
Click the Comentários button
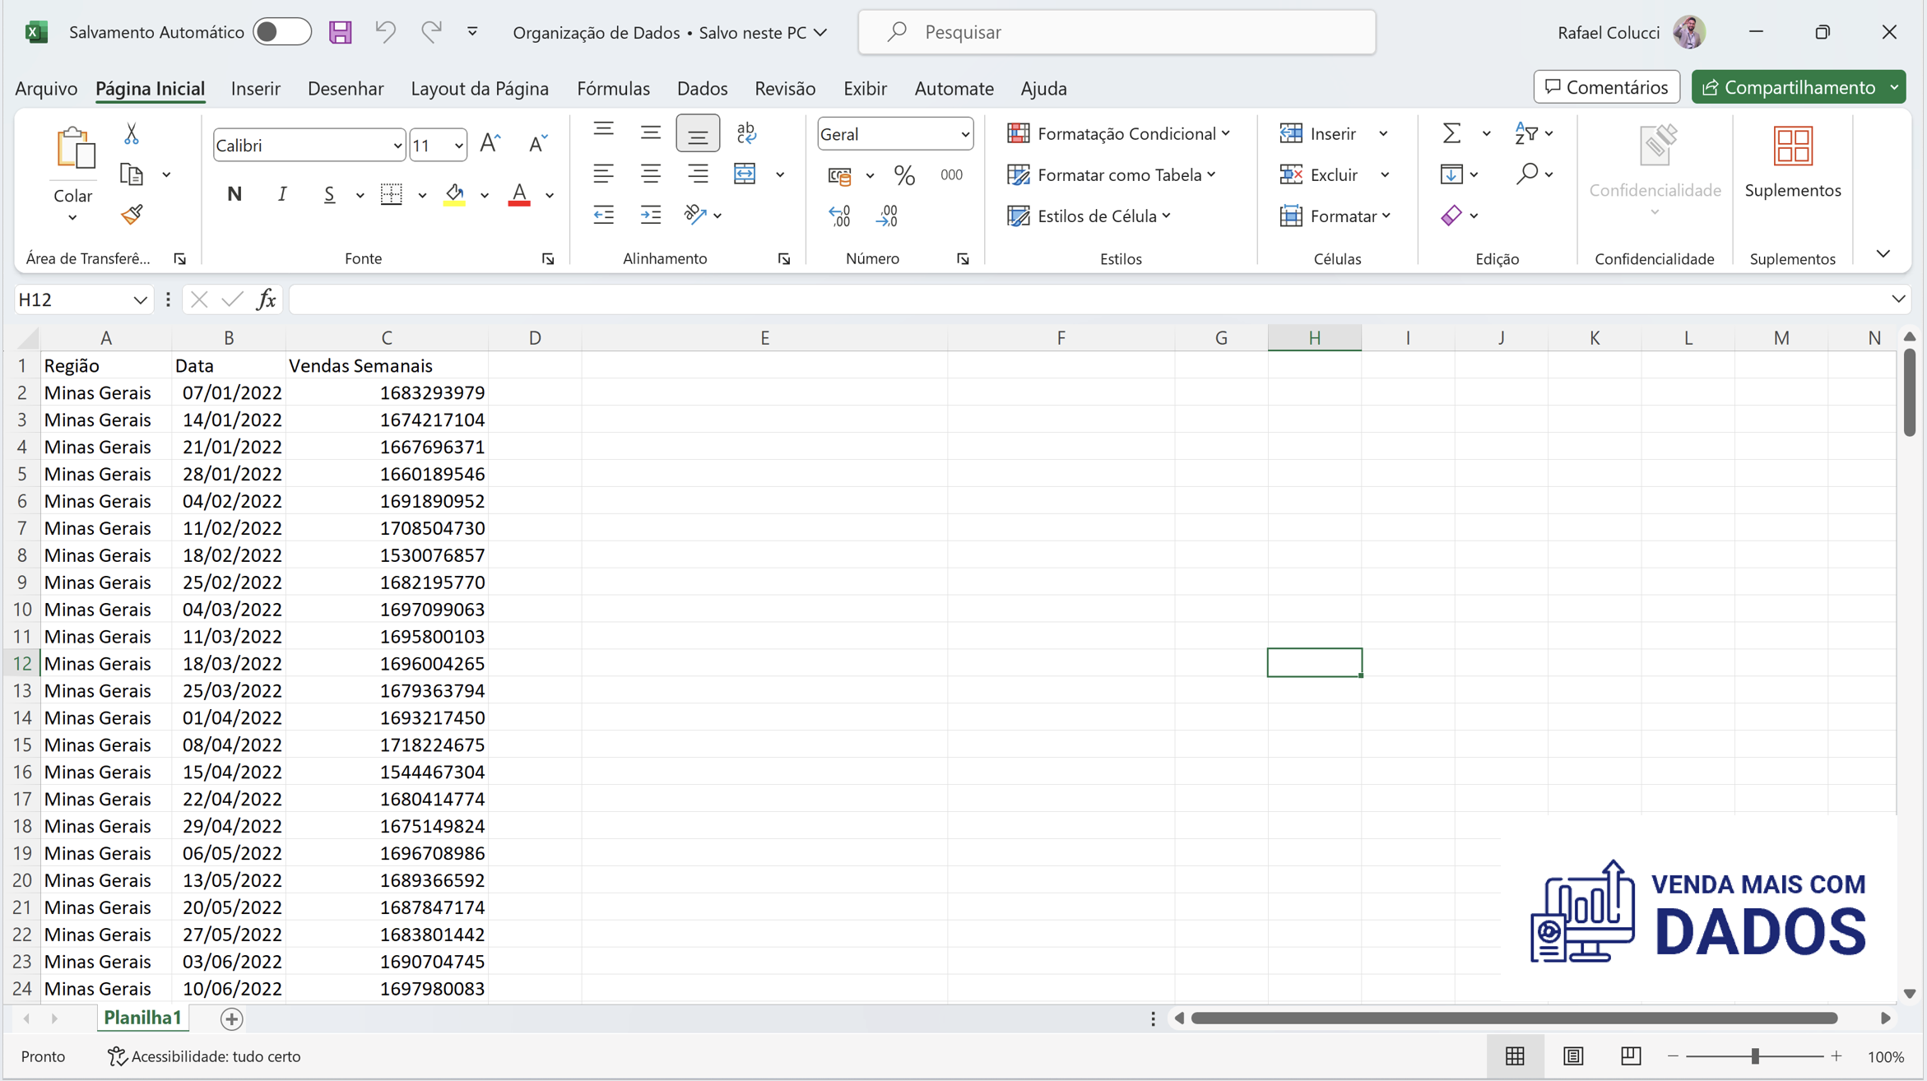[1606, 87]
